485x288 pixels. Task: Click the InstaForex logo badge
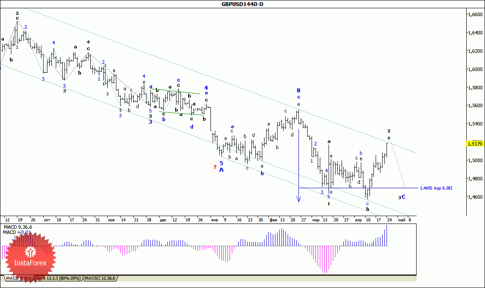tap(31, 258)
